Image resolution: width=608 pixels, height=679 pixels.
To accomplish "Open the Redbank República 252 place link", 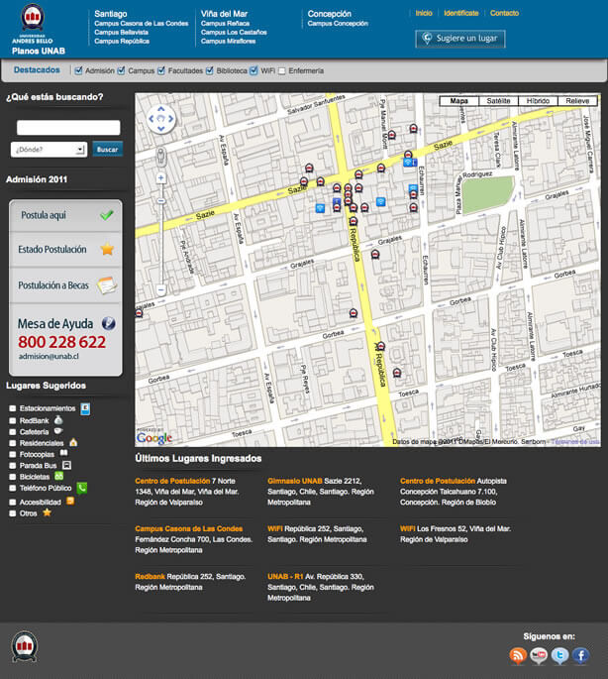I will [x=151, y=576].
